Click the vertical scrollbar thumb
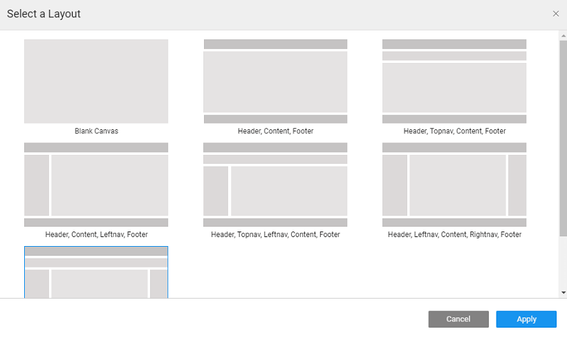 click(x=563, y=138)
